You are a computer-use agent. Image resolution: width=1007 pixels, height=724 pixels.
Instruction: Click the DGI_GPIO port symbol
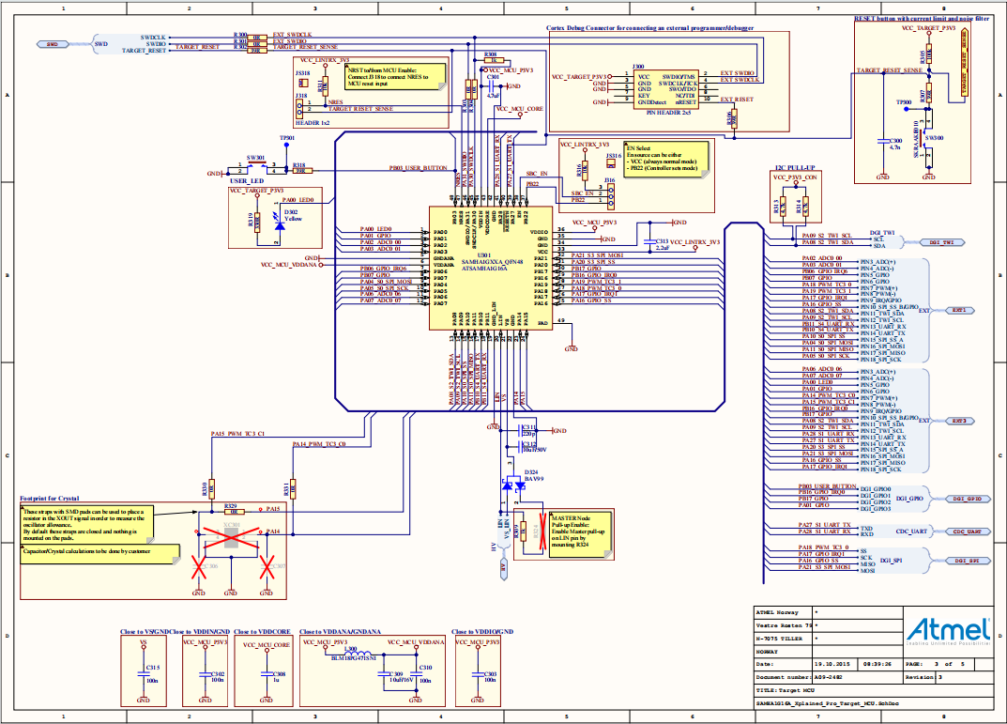(968, 499)
